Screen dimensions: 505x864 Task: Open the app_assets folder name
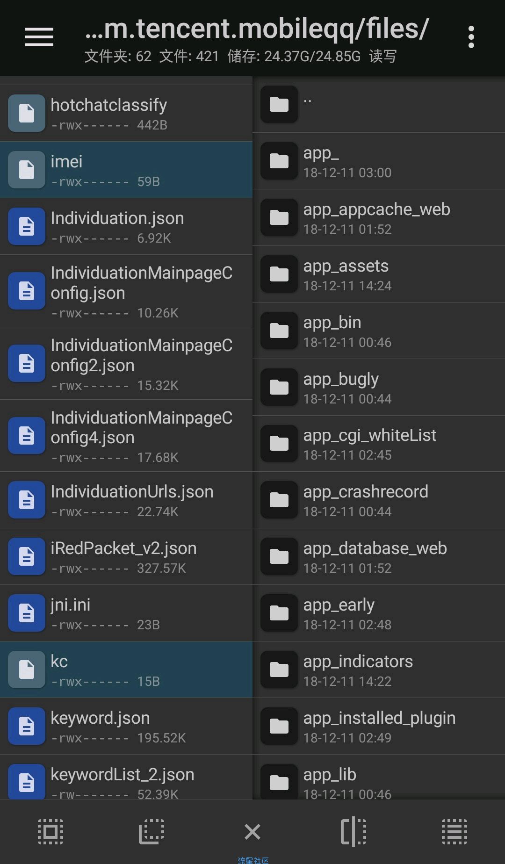(346, 266)
